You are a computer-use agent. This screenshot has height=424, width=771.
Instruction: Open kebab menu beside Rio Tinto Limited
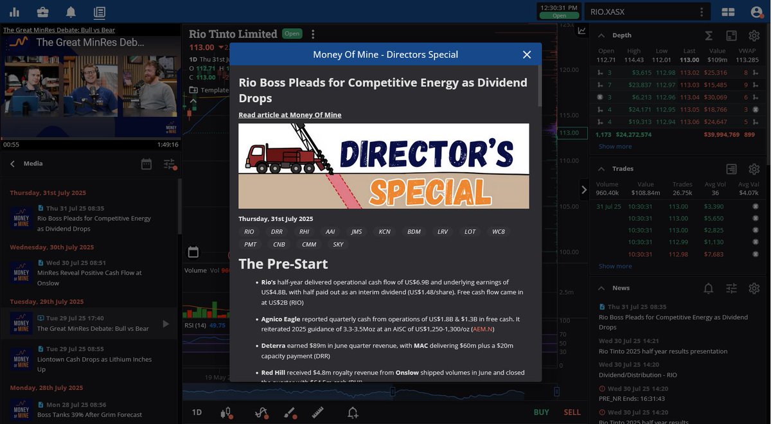click(x=313, y=34)
